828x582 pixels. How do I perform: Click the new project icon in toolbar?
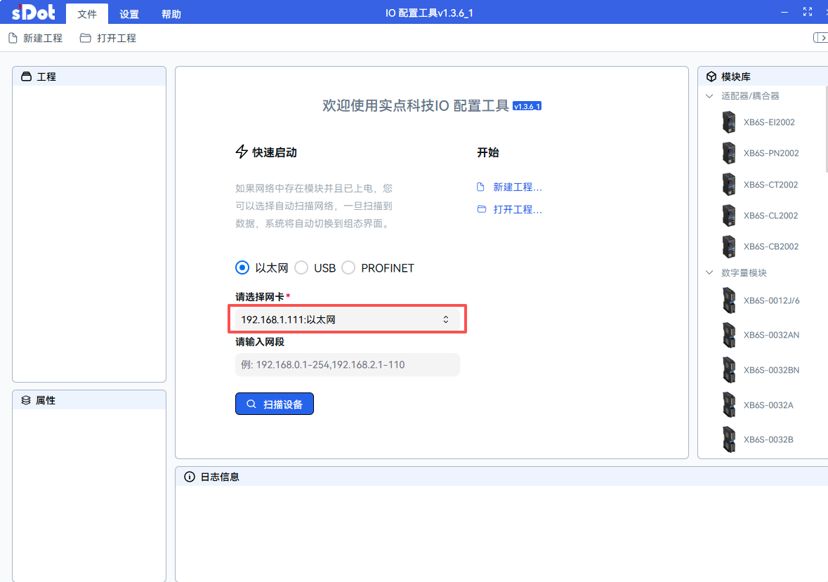coord(13,38)
